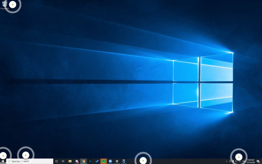Launch Spotify from the taskbar
This screenshot has width=262, height=164.
click(104, 161)
